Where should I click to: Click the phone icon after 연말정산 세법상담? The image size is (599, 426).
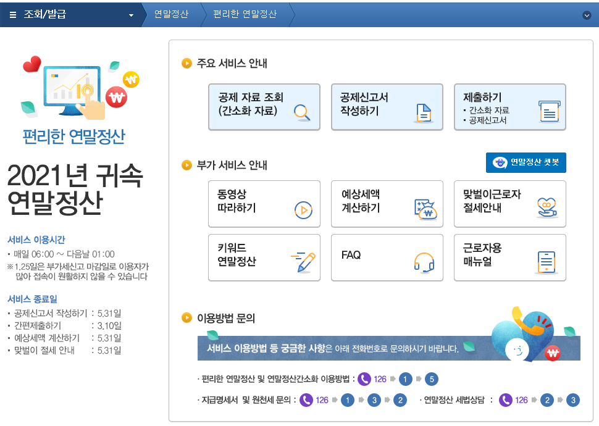tap(505, 400)
